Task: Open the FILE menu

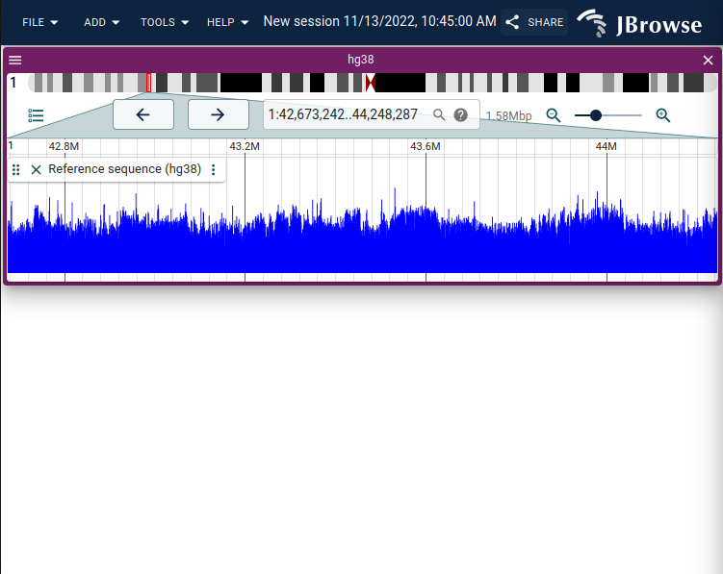Action: point(40,22)
